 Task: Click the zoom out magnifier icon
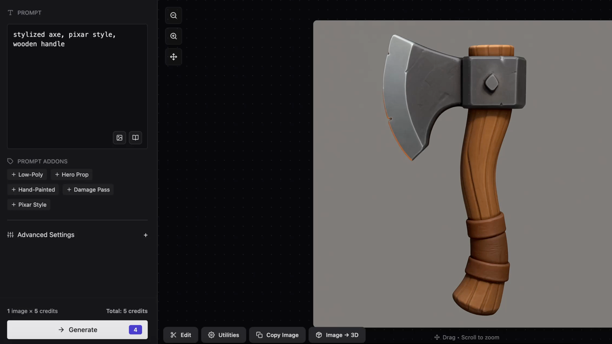coord(174,16)
